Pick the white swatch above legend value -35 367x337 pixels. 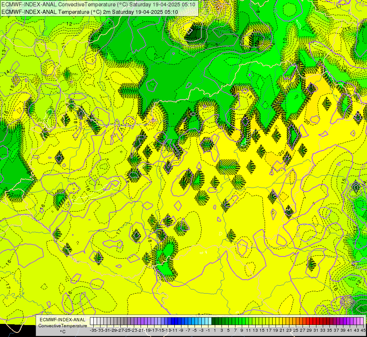(x=92, y=321)
